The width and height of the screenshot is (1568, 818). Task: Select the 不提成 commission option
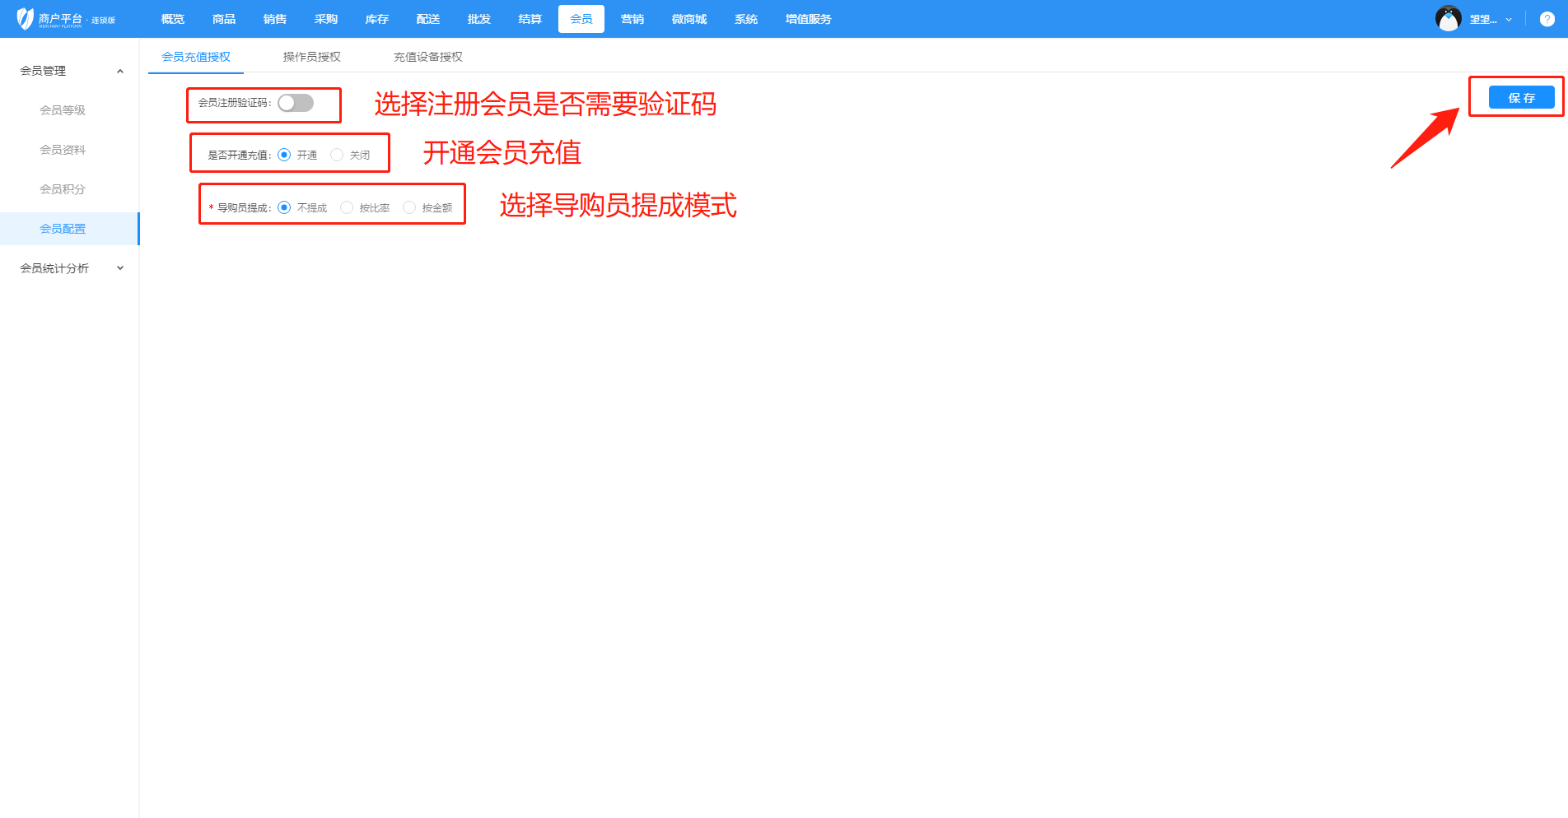tap(284, 207)
